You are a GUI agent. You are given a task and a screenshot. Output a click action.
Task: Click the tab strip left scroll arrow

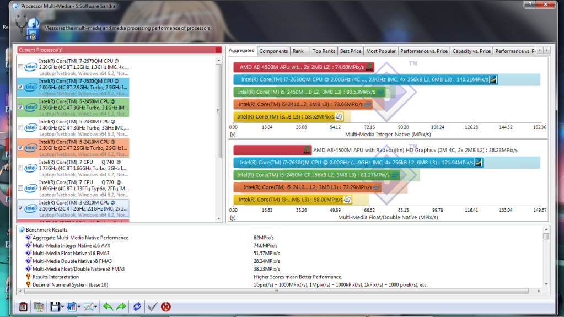pyautogui.click(x=540, y=51)
